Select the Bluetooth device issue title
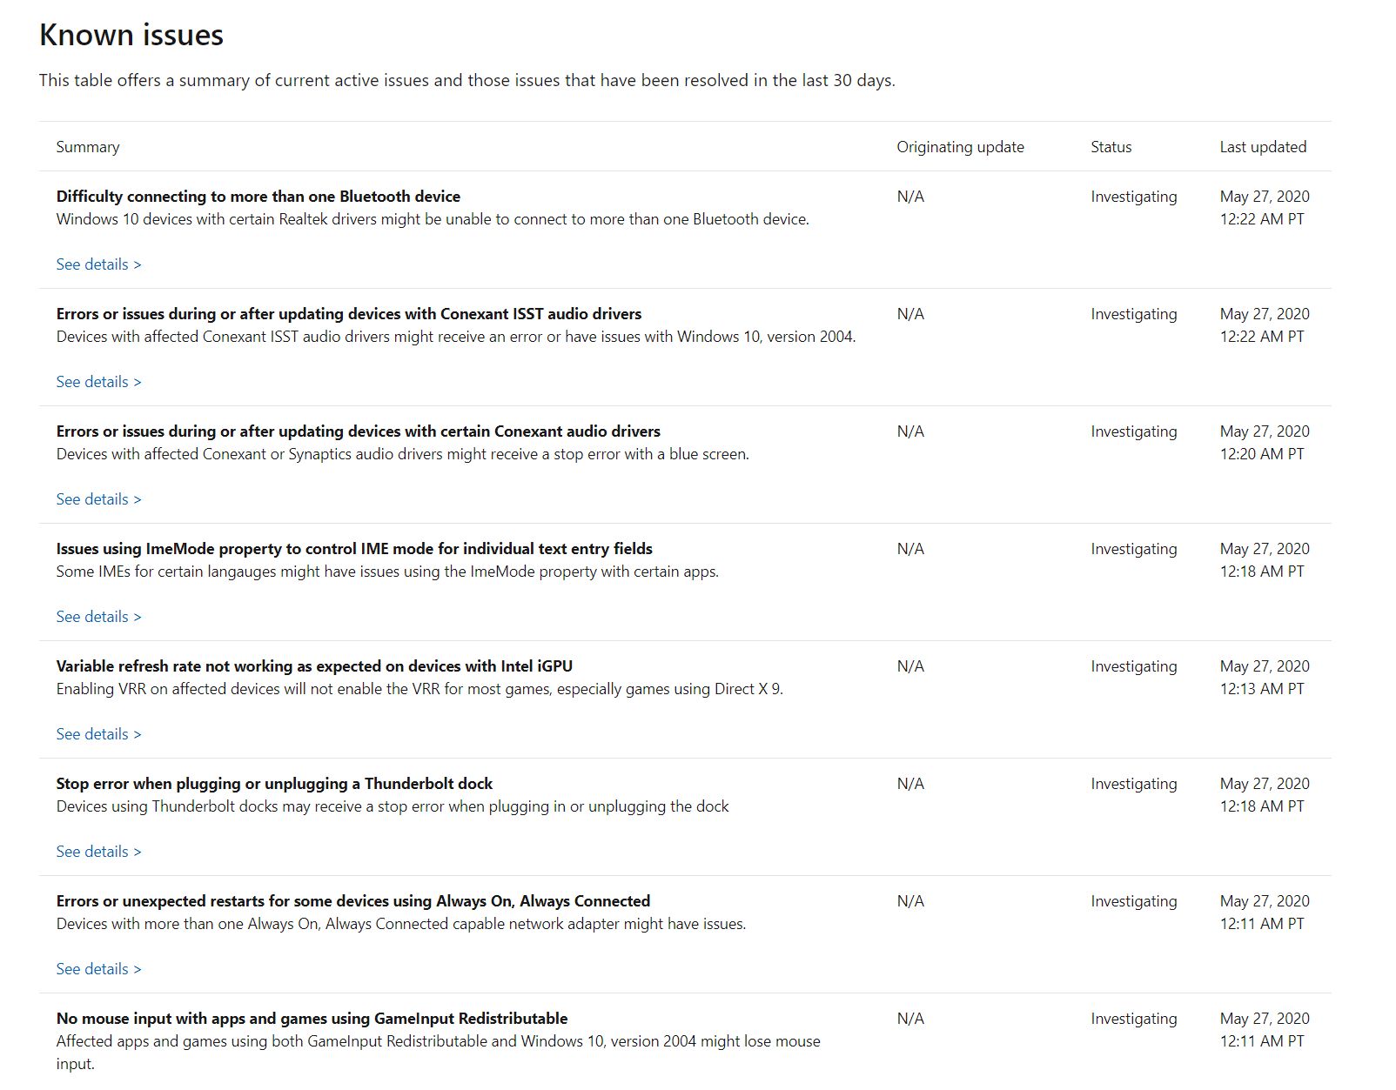 258,197
